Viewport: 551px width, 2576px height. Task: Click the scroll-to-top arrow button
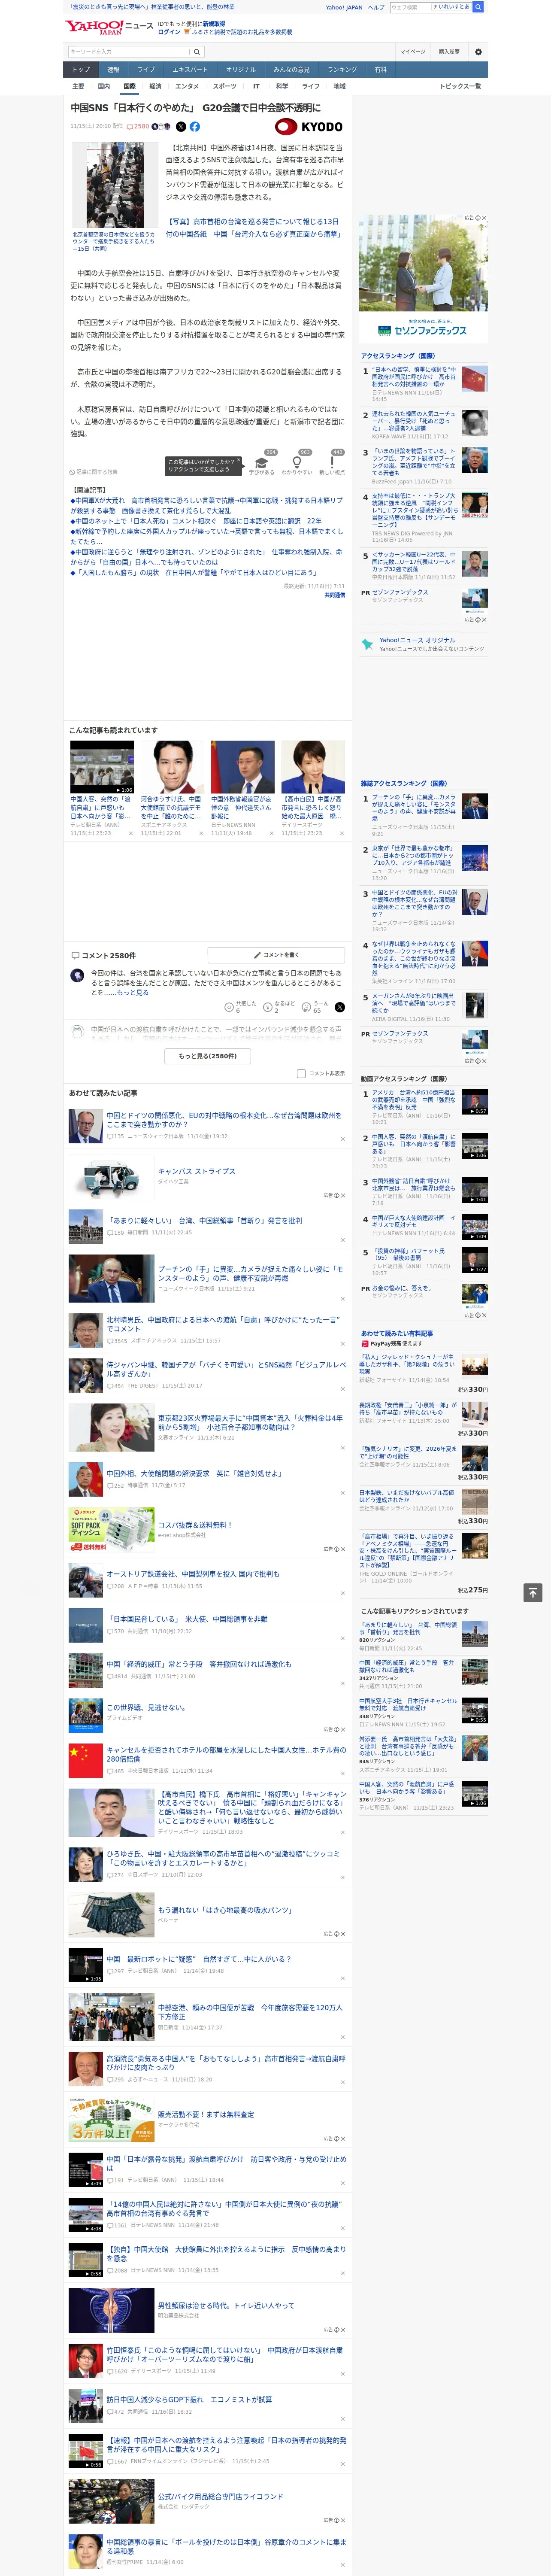(533, 1593)
